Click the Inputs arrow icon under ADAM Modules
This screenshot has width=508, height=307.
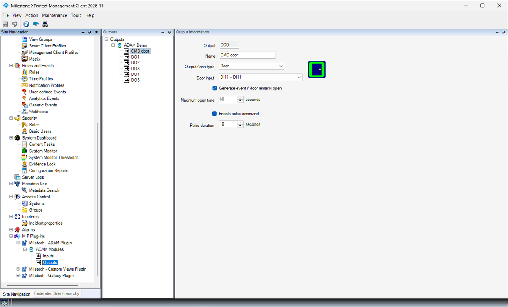tap(39, 256)
